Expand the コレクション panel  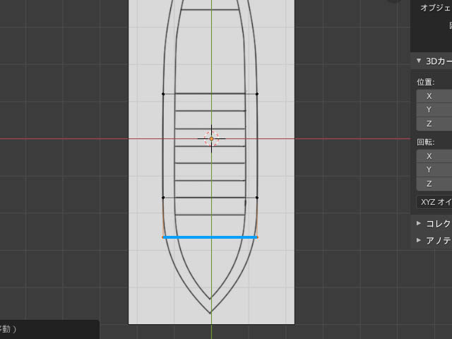coord(432,224)
